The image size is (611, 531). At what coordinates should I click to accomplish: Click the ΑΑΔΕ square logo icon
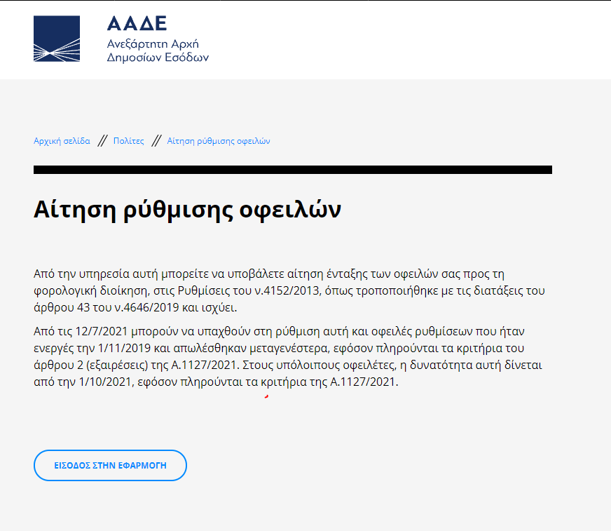point(57,39)
